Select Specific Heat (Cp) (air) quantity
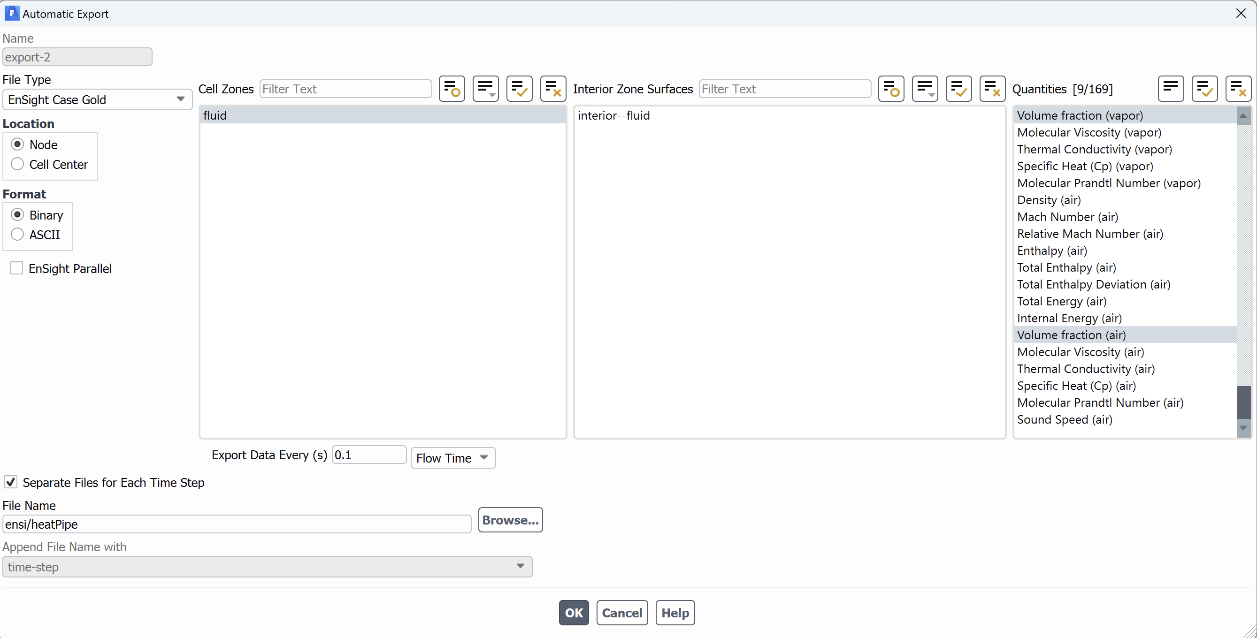This screenshot has height=638, width=1257. pyautogui.click(x=1125, y=386)
